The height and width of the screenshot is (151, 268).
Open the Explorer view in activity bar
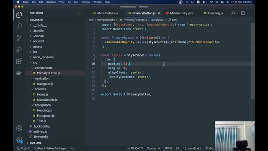19,15
